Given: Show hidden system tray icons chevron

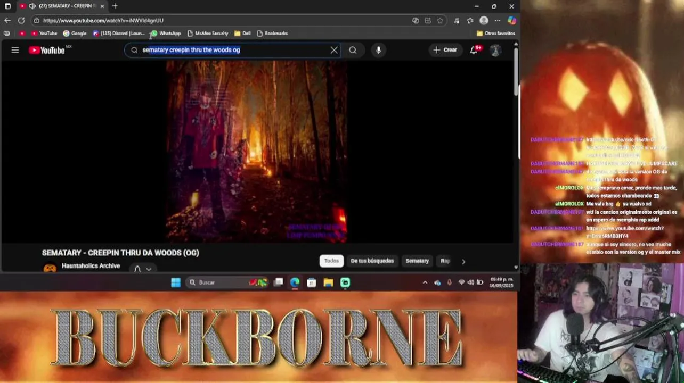Looking at the screenshot, I should [x=425, y=282].
